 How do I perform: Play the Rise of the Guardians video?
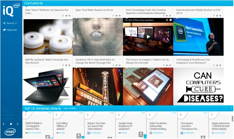point(148,36)
